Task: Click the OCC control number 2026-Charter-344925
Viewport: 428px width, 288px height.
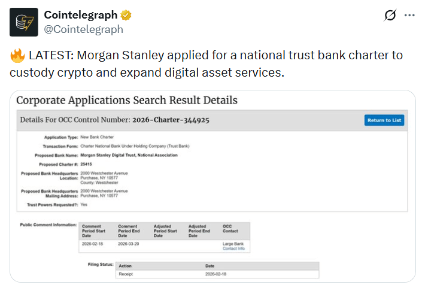Action: 171,120
